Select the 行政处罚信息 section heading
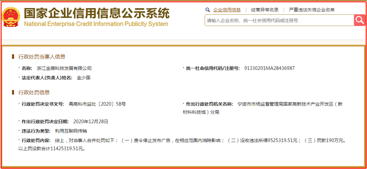 [x=34, y=92]
